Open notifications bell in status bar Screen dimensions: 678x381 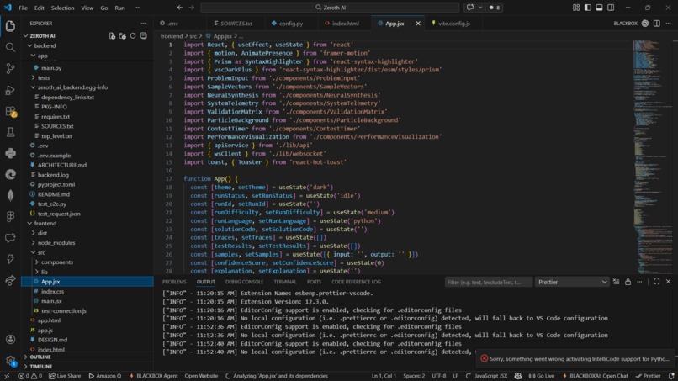pyautogui.click(x=671, y=376)
